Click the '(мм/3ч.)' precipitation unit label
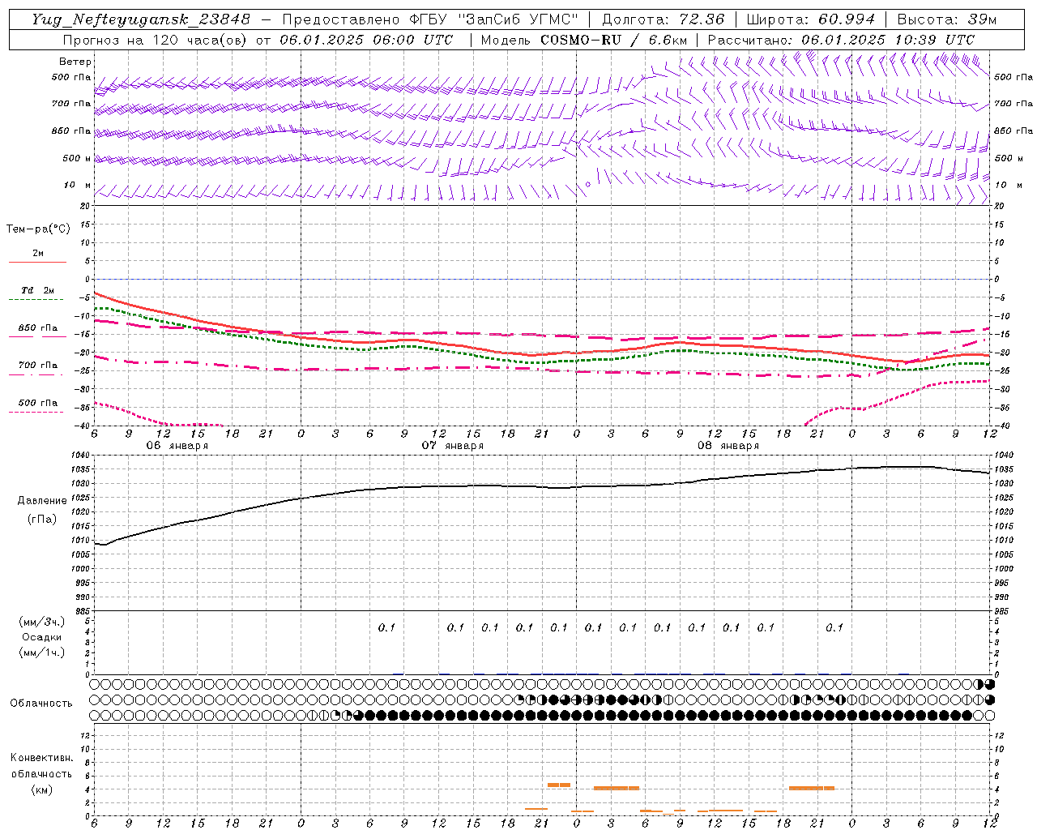This screenshot has width=1037, height=830. 42,622
